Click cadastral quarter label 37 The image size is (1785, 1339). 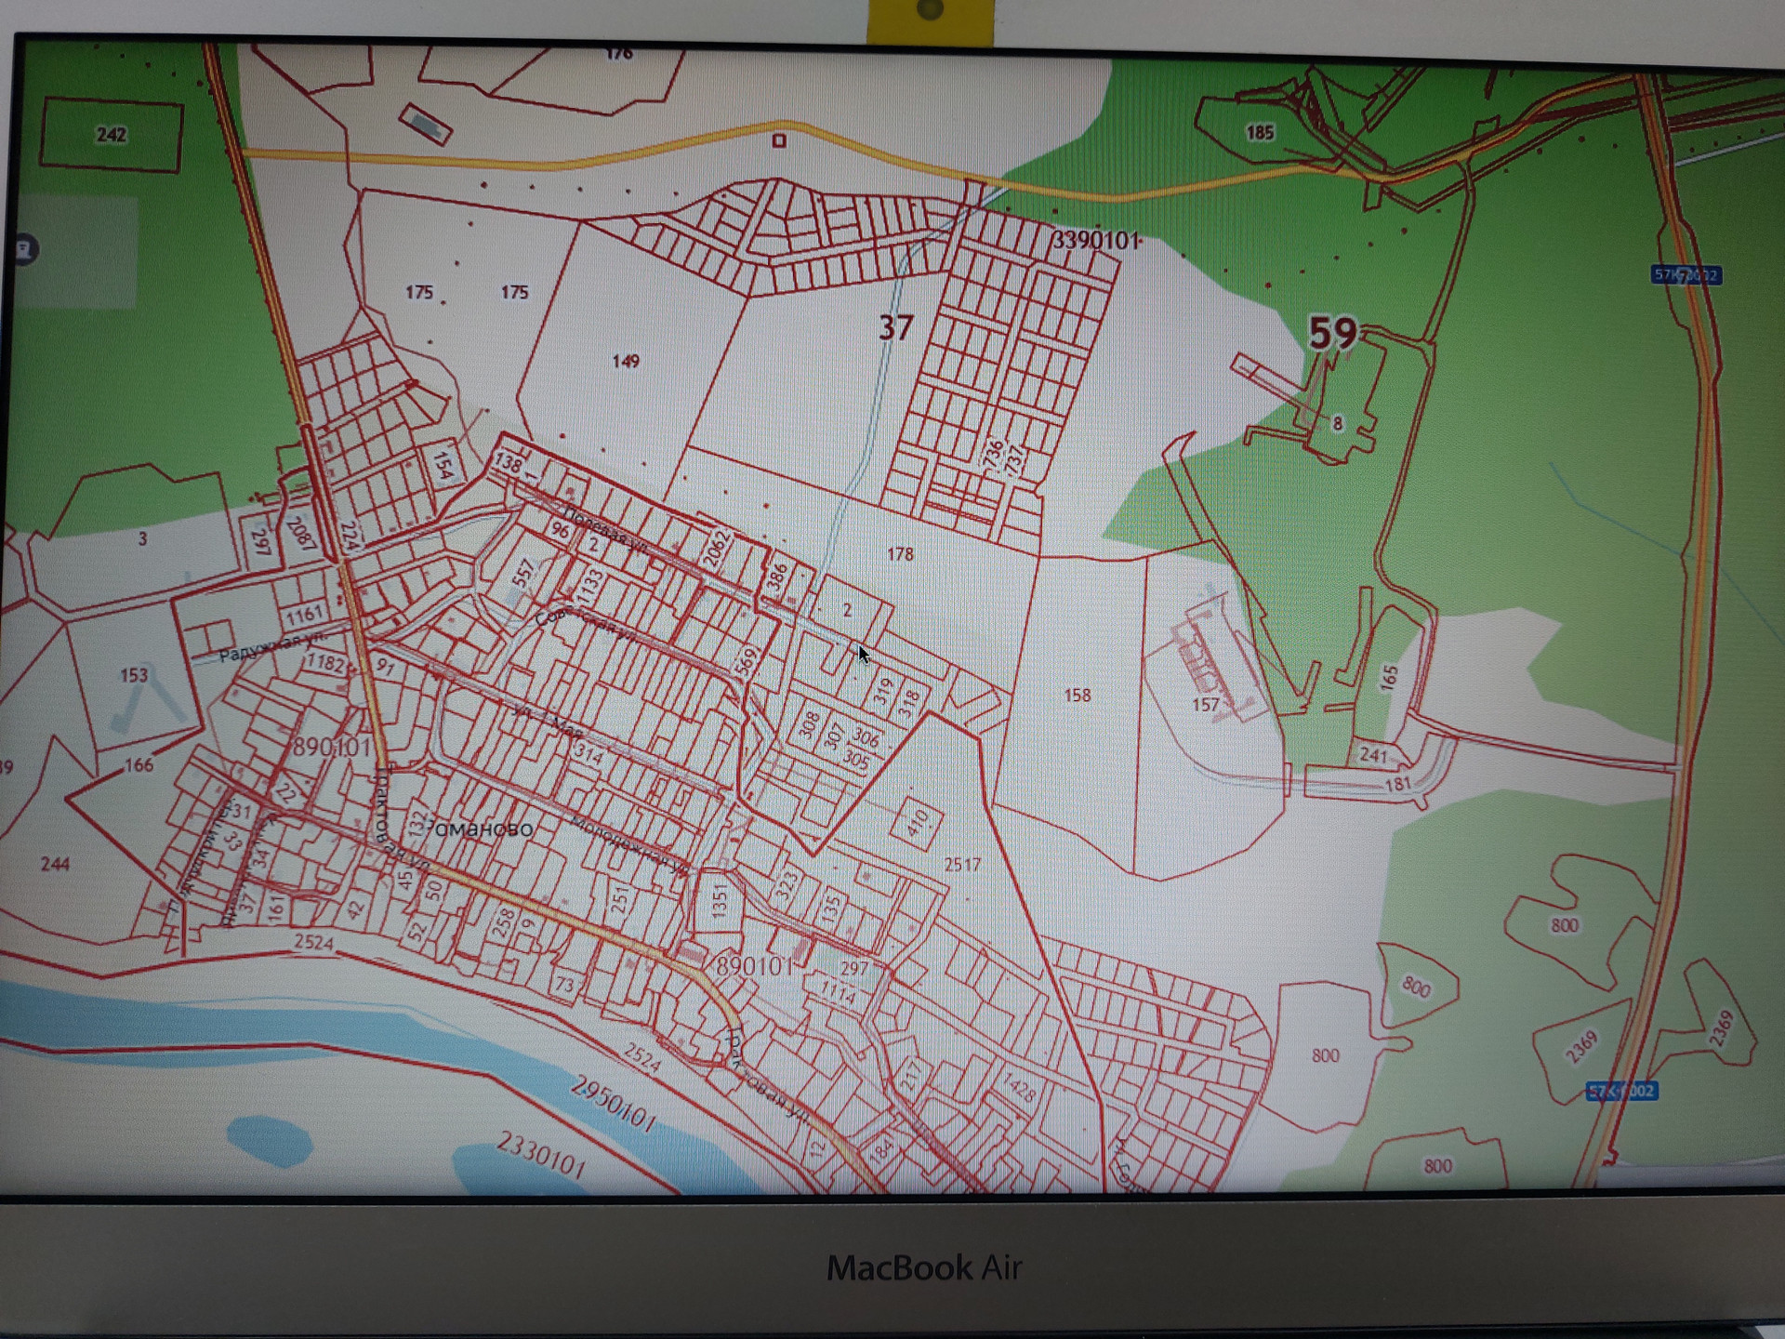pos(896,327)
